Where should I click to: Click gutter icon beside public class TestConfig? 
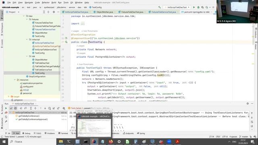(x=66, y=42)
